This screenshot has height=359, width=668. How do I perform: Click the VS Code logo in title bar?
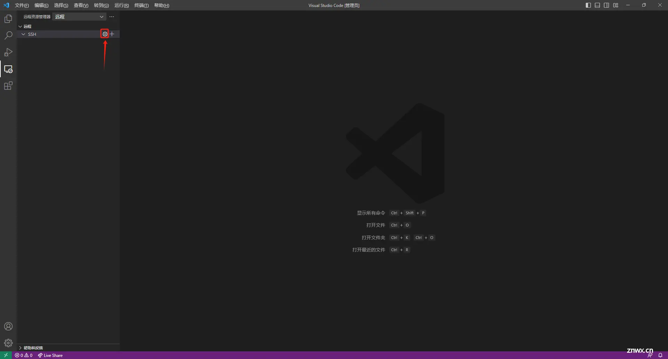6,5
